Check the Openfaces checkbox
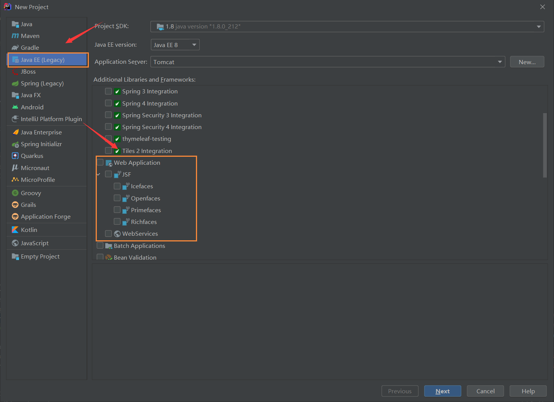The height and width of the screenshot is (402, 554). tap(117, 198)
